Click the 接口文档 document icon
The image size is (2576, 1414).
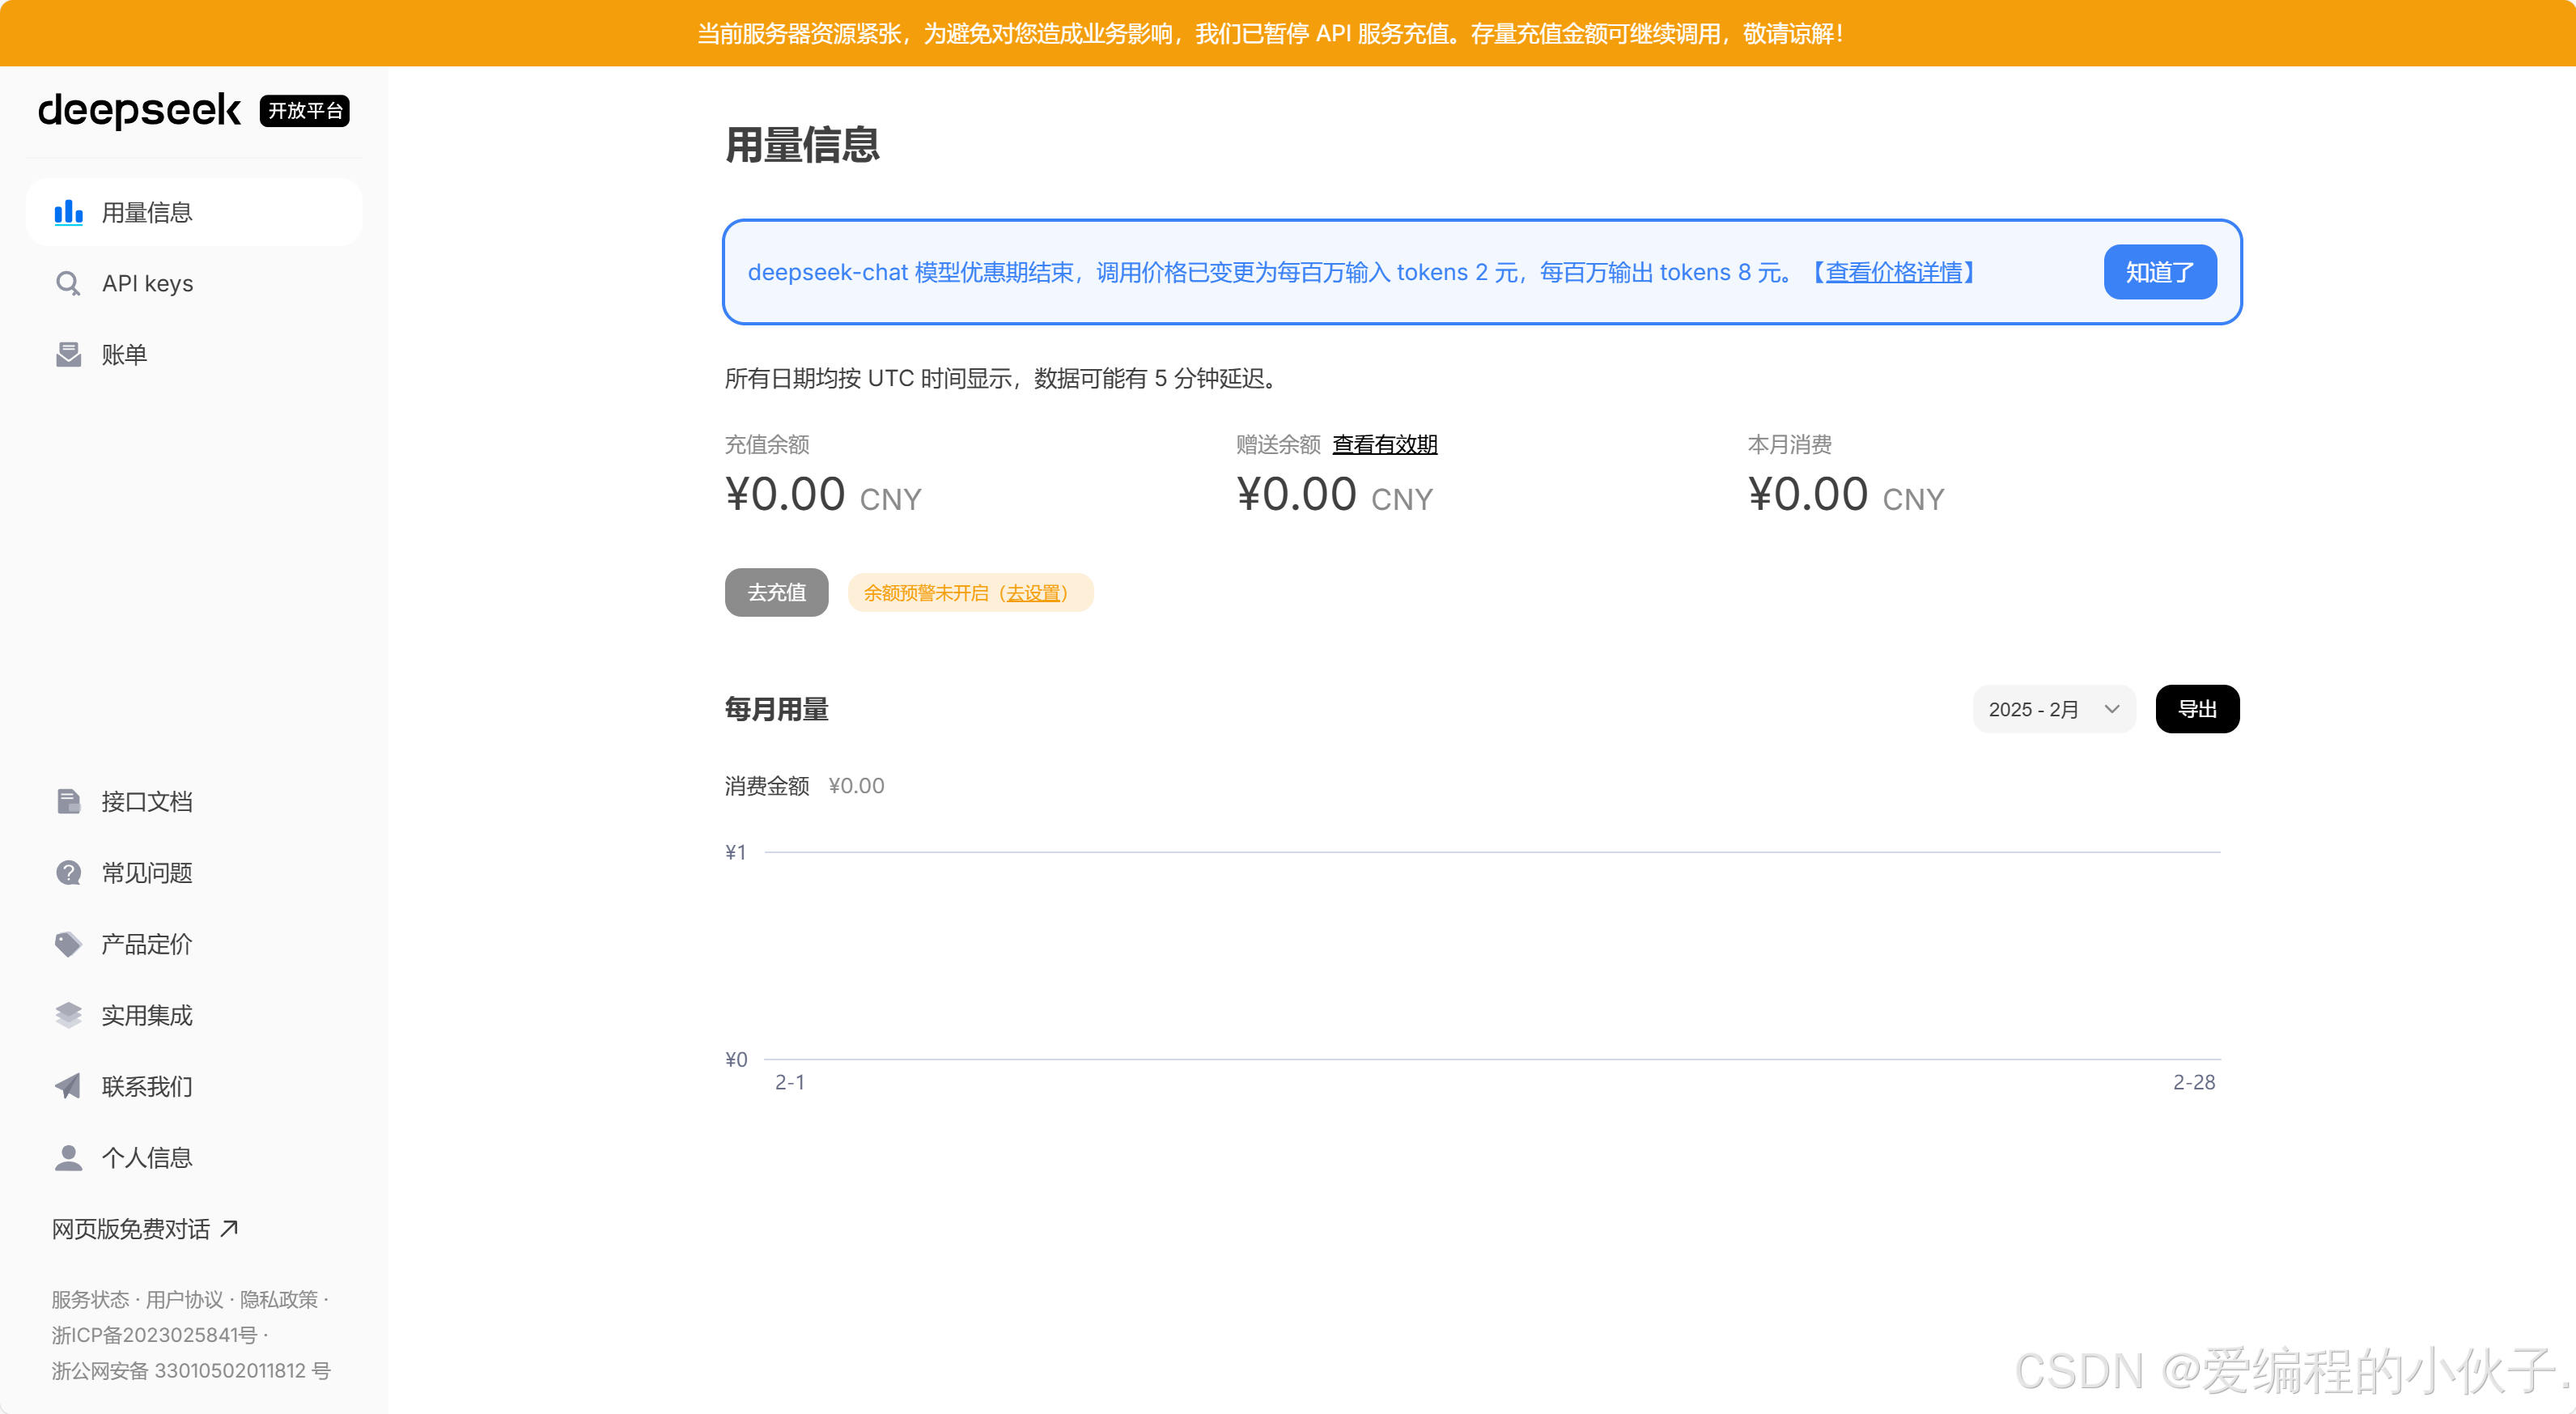coord(68,801)
